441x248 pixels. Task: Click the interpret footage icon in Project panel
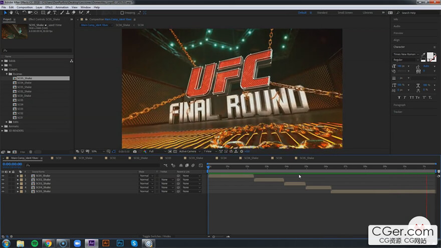click(x=3, y=152)
